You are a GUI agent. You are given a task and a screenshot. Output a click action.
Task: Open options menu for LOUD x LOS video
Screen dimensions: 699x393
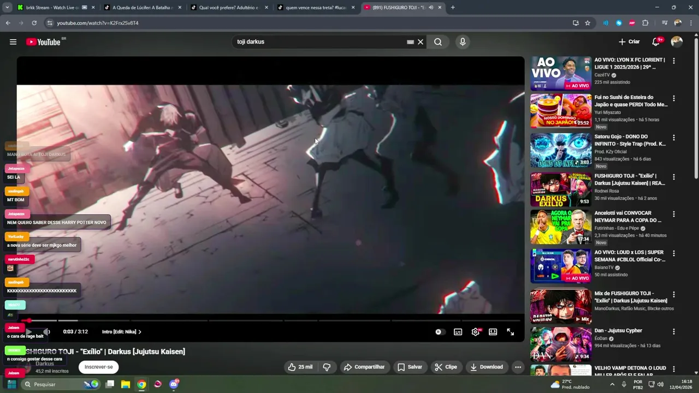674,253
